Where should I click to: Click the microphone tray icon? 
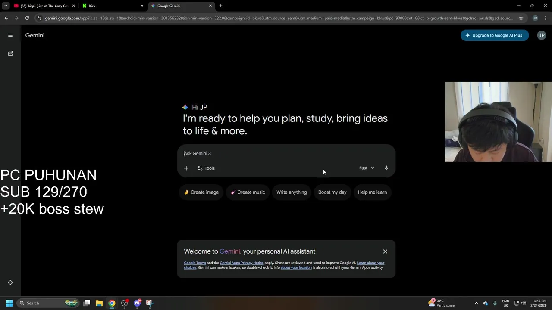pyautogui.click(x=495, y=303)
